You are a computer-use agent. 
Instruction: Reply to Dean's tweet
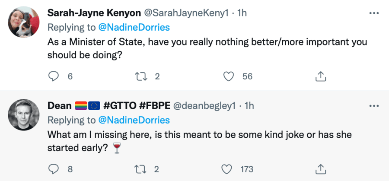[53, 168]
